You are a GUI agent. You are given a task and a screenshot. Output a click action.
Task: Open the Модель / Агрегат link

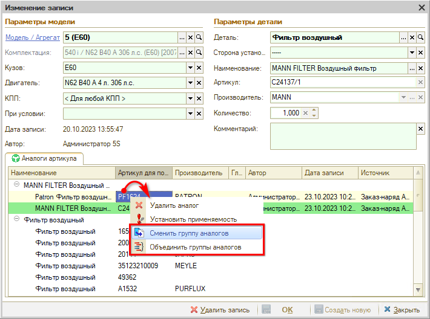[33, 37]
